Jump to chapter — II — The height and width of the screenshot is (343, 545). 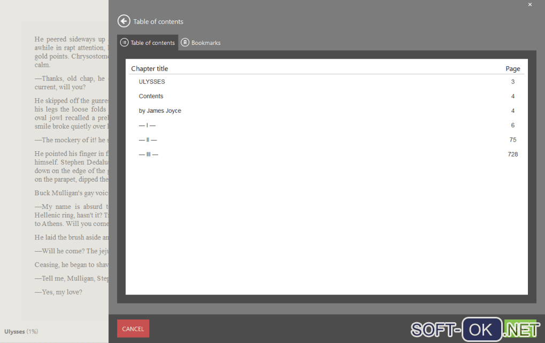pos(326,140)
